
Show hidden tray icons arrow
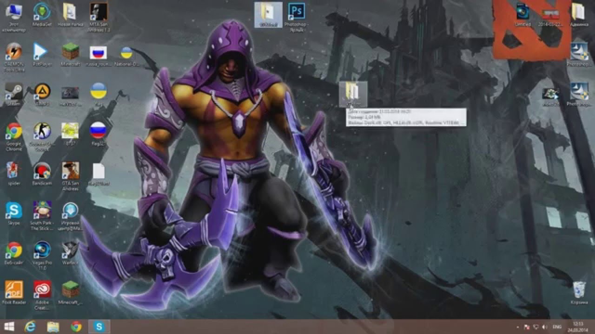(517, 327)
